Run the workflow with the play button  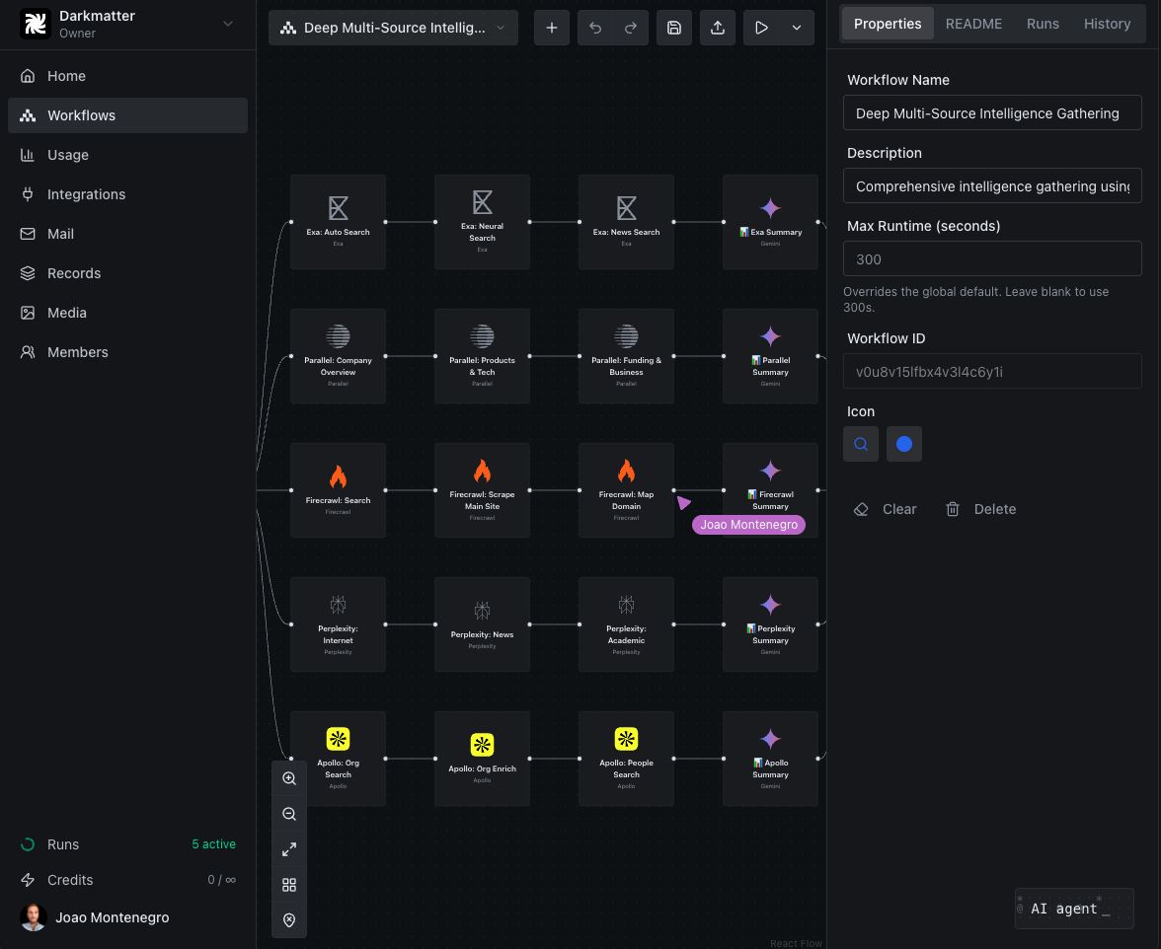coord(761,28)
